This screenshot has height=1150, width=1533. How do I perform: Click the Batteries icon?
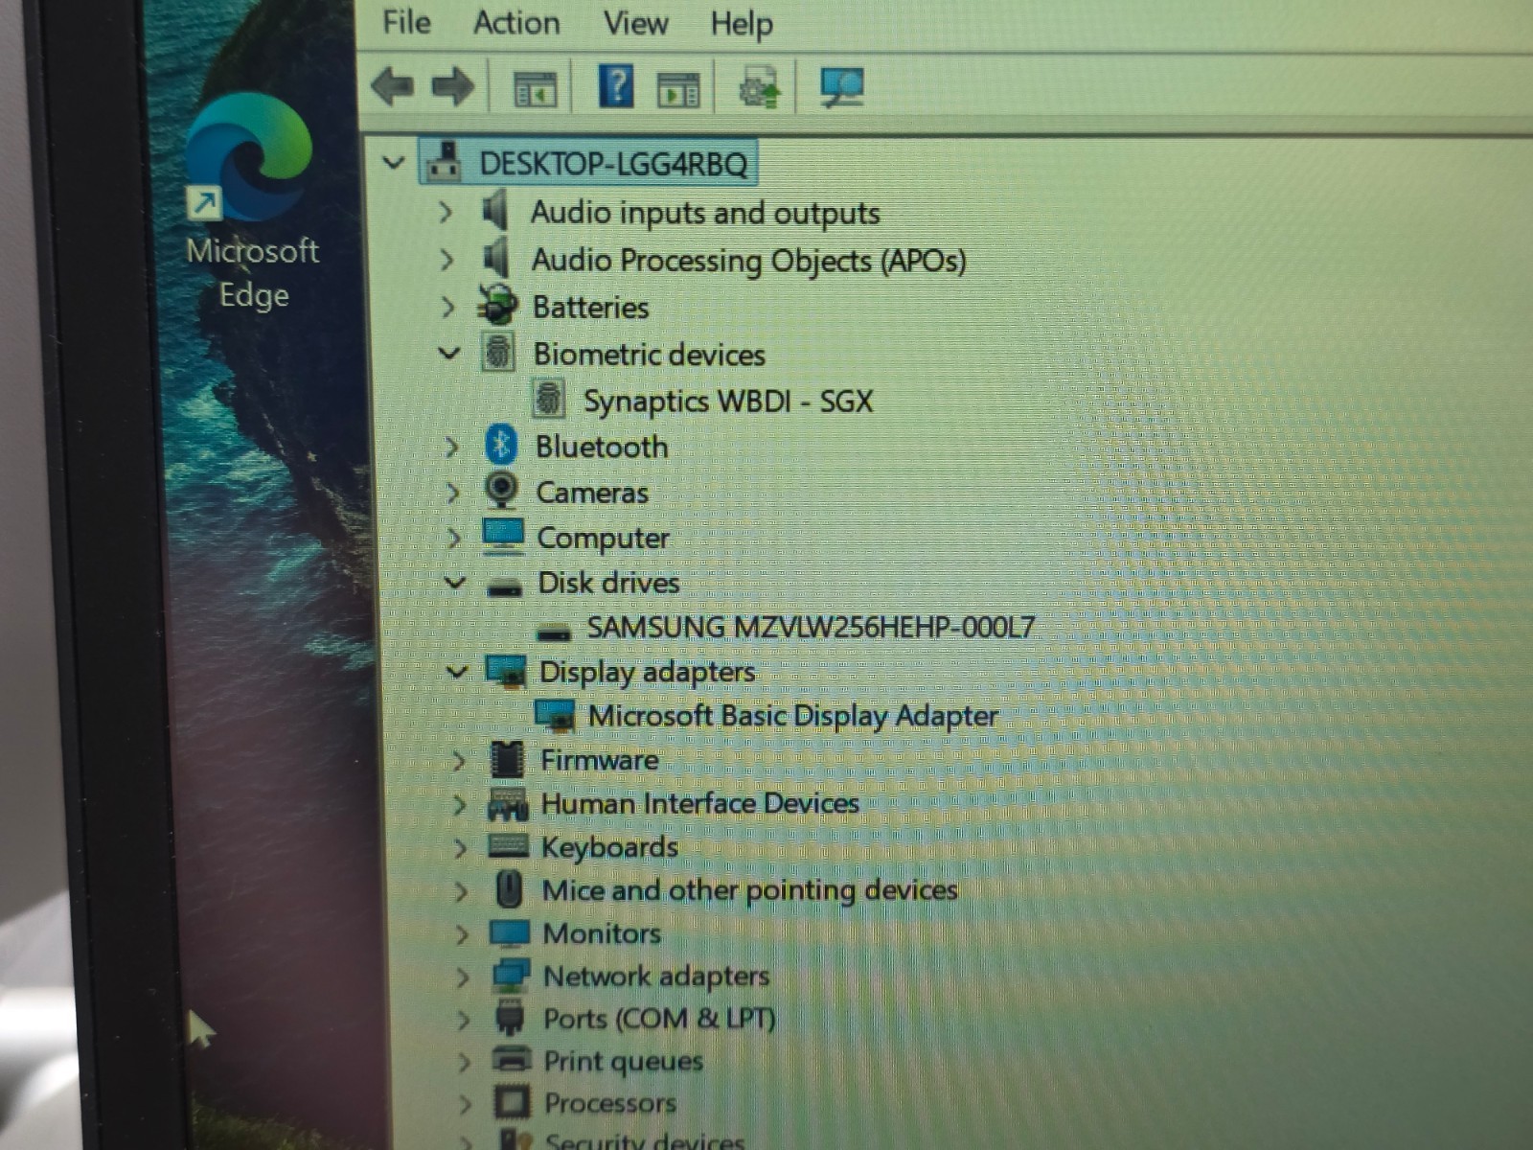point(497,305)
